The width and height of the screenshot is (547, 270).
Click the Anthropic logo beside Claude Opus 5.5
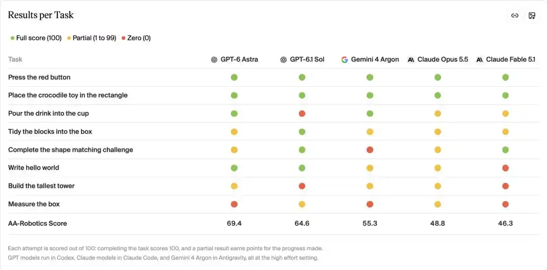pos(411,60)
